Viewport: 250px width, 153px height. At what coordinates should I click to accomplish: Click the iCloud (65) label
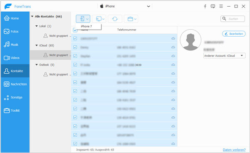[47, 45]
